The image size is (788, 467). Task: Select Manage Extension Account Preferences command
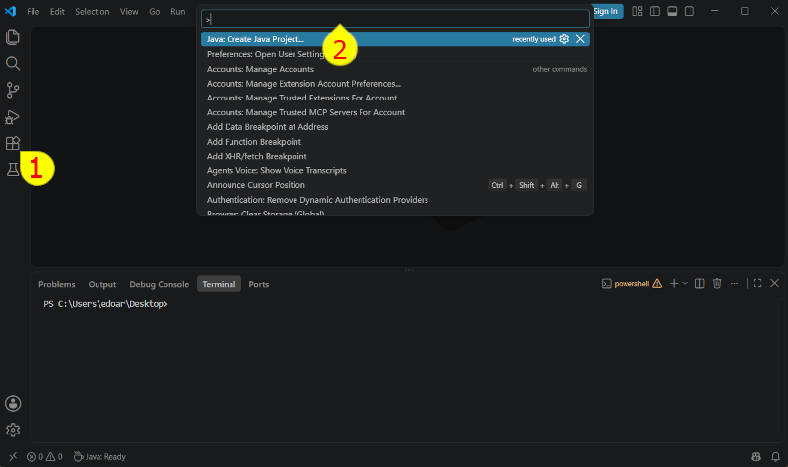point(395,84)
